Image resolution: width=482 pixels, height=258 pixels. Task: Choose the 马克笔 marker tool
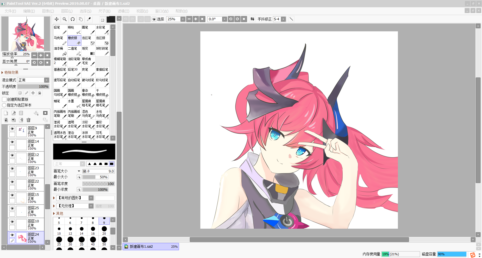tap(60, 40)
